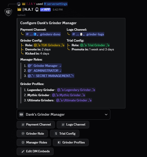Click the Trial Grinder role mention
Screen dimensions: 147x157
95,45
